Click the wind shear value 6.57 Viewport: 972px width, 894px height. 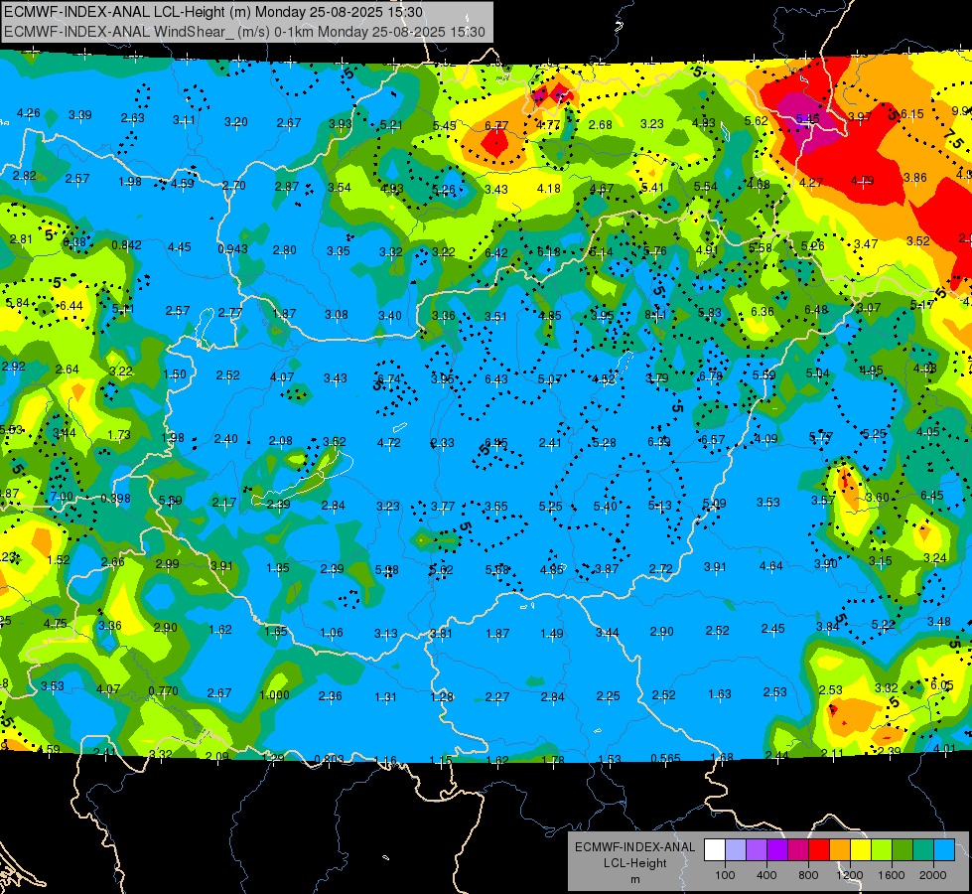pos(713,439)
